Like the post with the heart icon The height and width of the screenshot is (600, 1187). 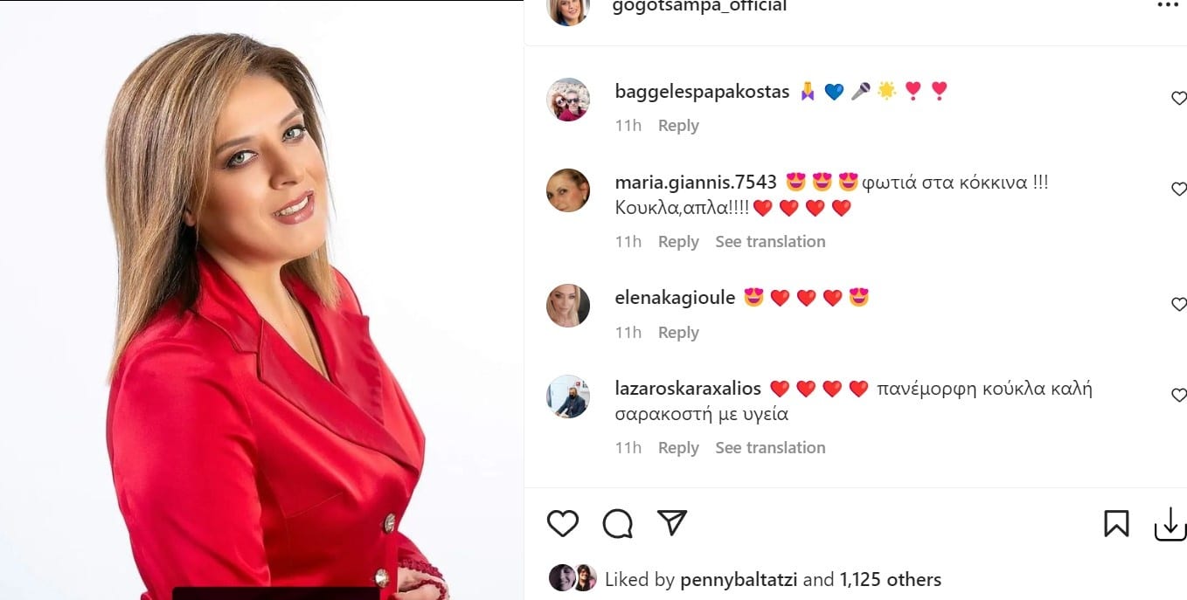coord(563,523)
